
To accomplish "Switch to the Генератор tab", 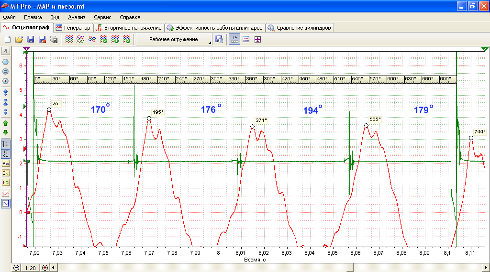I will pyautogui.click(x=73, y=28).
